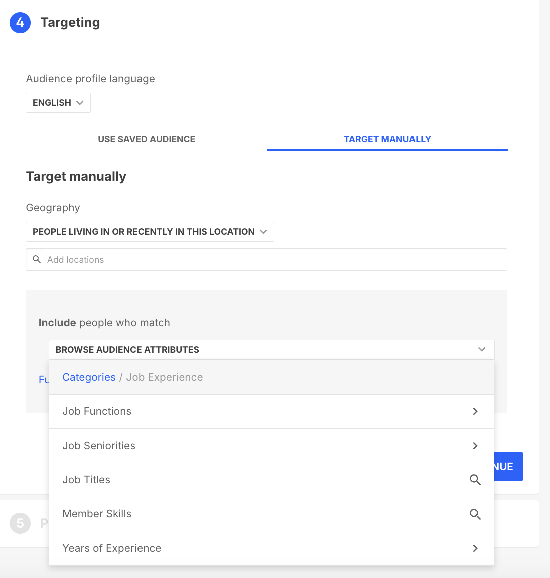The image size is (550, 578).
Task: Click the step 4 Targeting circle badge
Action: [x=20, y=23]
